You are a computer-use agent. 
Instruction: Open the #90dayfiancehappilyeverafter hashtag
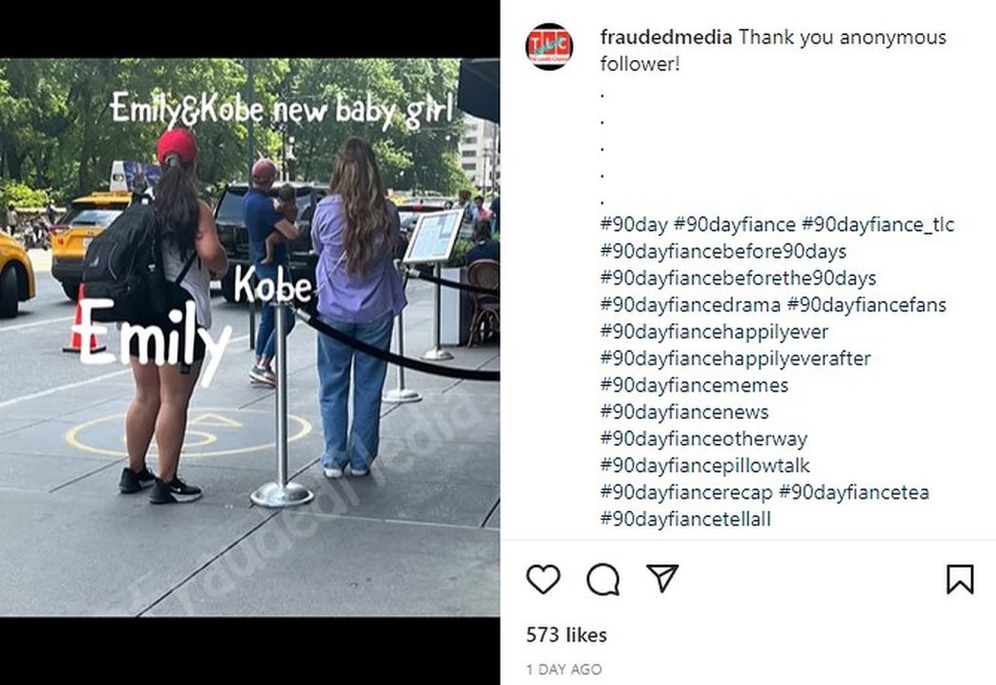tap(735, 359)
